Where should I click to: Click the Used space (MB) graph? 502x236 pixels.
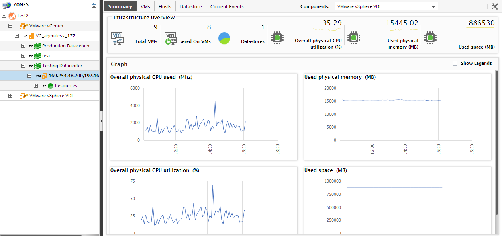(x=398, y=201)
